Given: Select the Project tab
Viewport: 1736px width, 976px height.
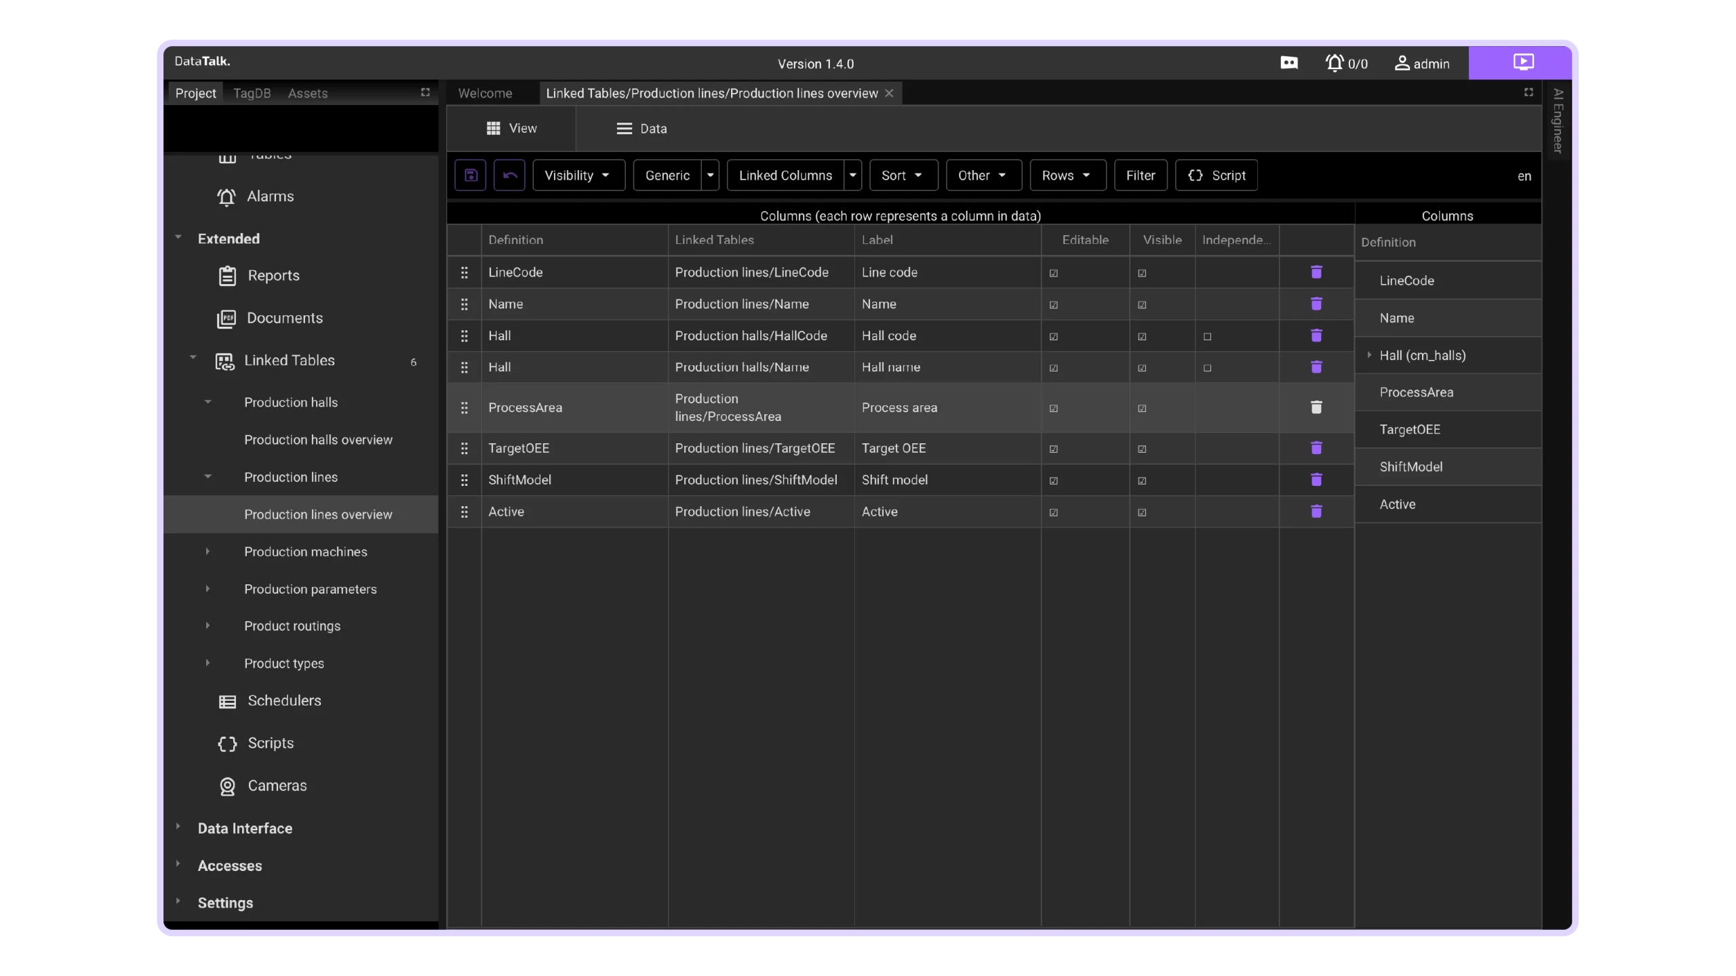Looking at the screenshot, I should 195,94.
